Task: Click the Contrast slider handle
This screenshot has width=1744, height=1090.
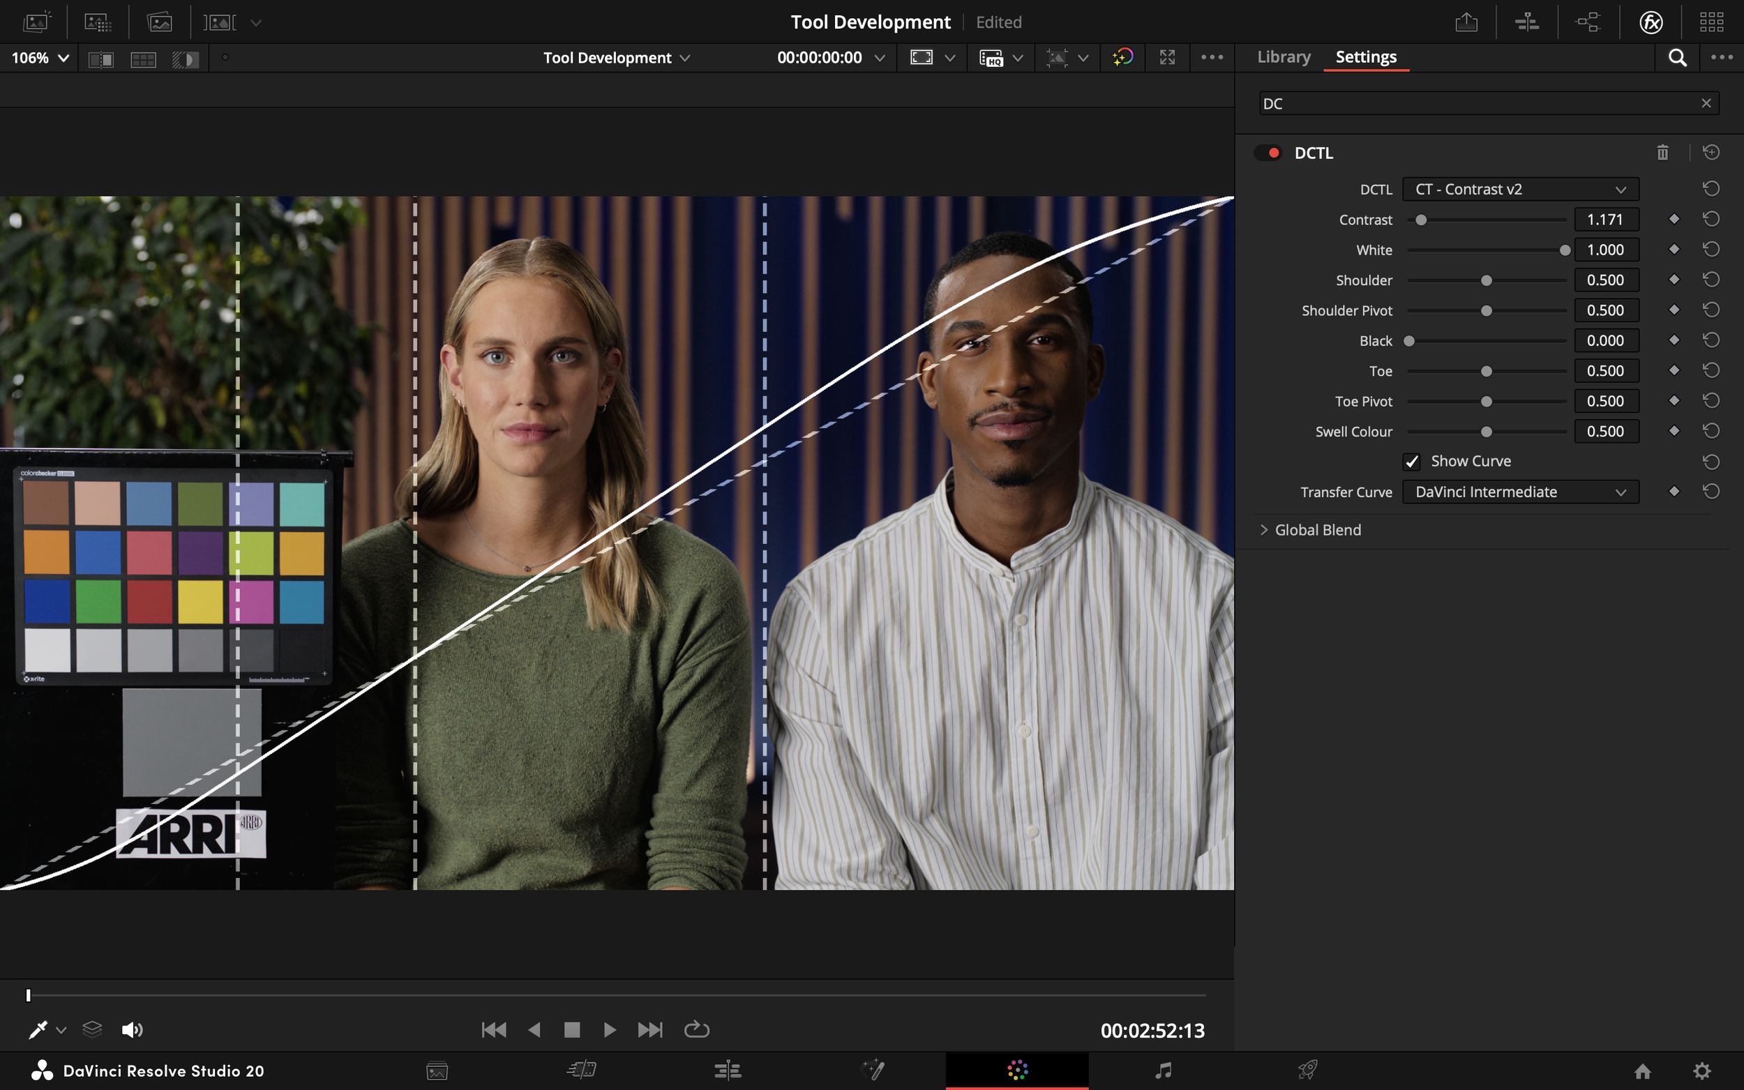Action: (x=1421, y=220)
